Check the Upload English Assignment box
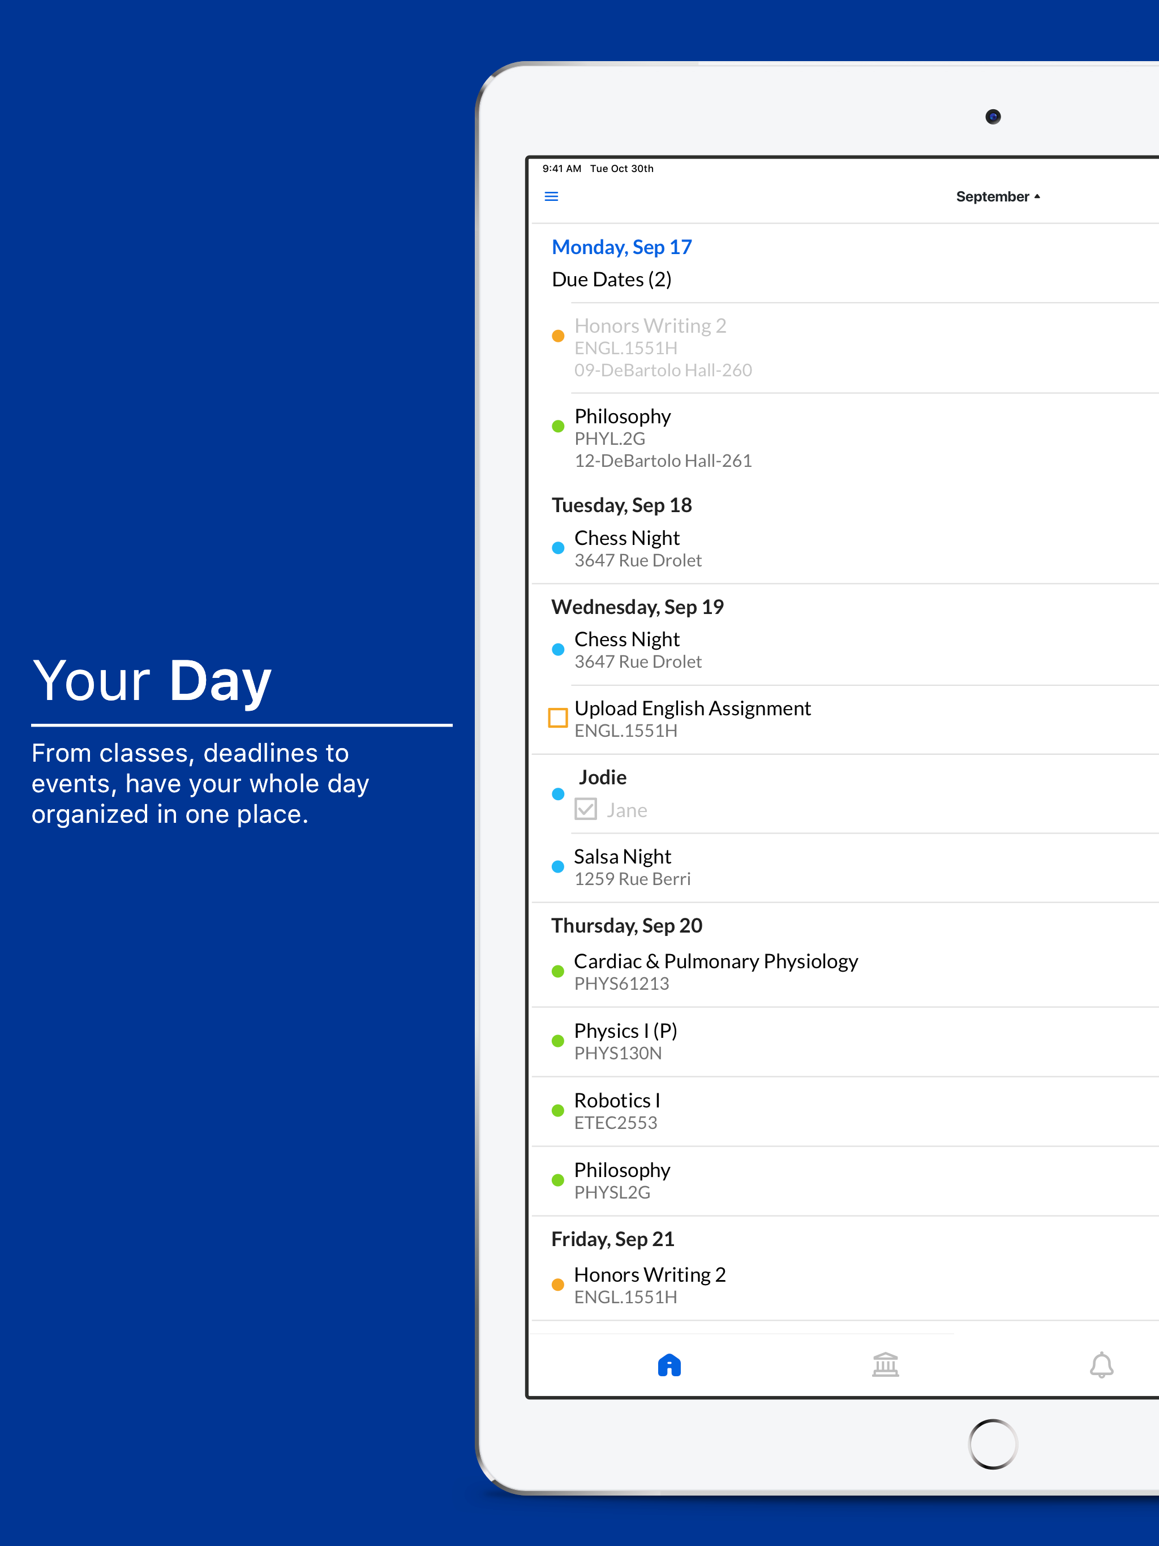The width and height of the screenshot is (1159, 1546). click(558, 718)
